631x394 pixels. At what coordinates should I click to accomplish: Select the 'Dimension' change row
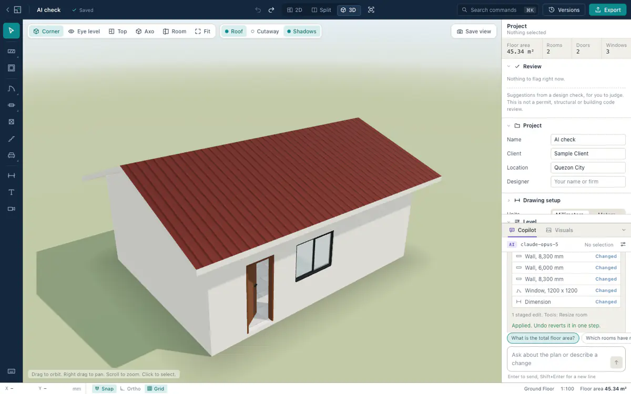point(566,302)
